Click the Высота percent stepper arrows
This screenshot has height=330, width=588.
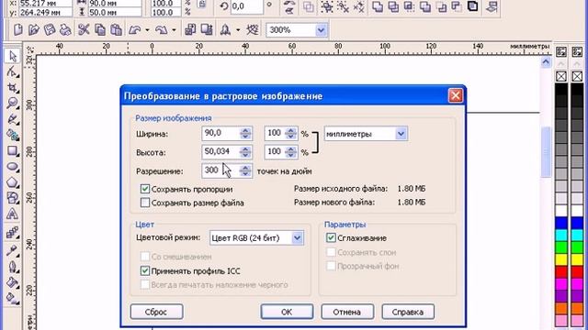291,152
